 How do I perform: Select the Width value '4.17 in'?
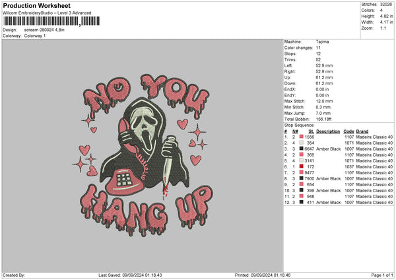click(x=386, y=22)
